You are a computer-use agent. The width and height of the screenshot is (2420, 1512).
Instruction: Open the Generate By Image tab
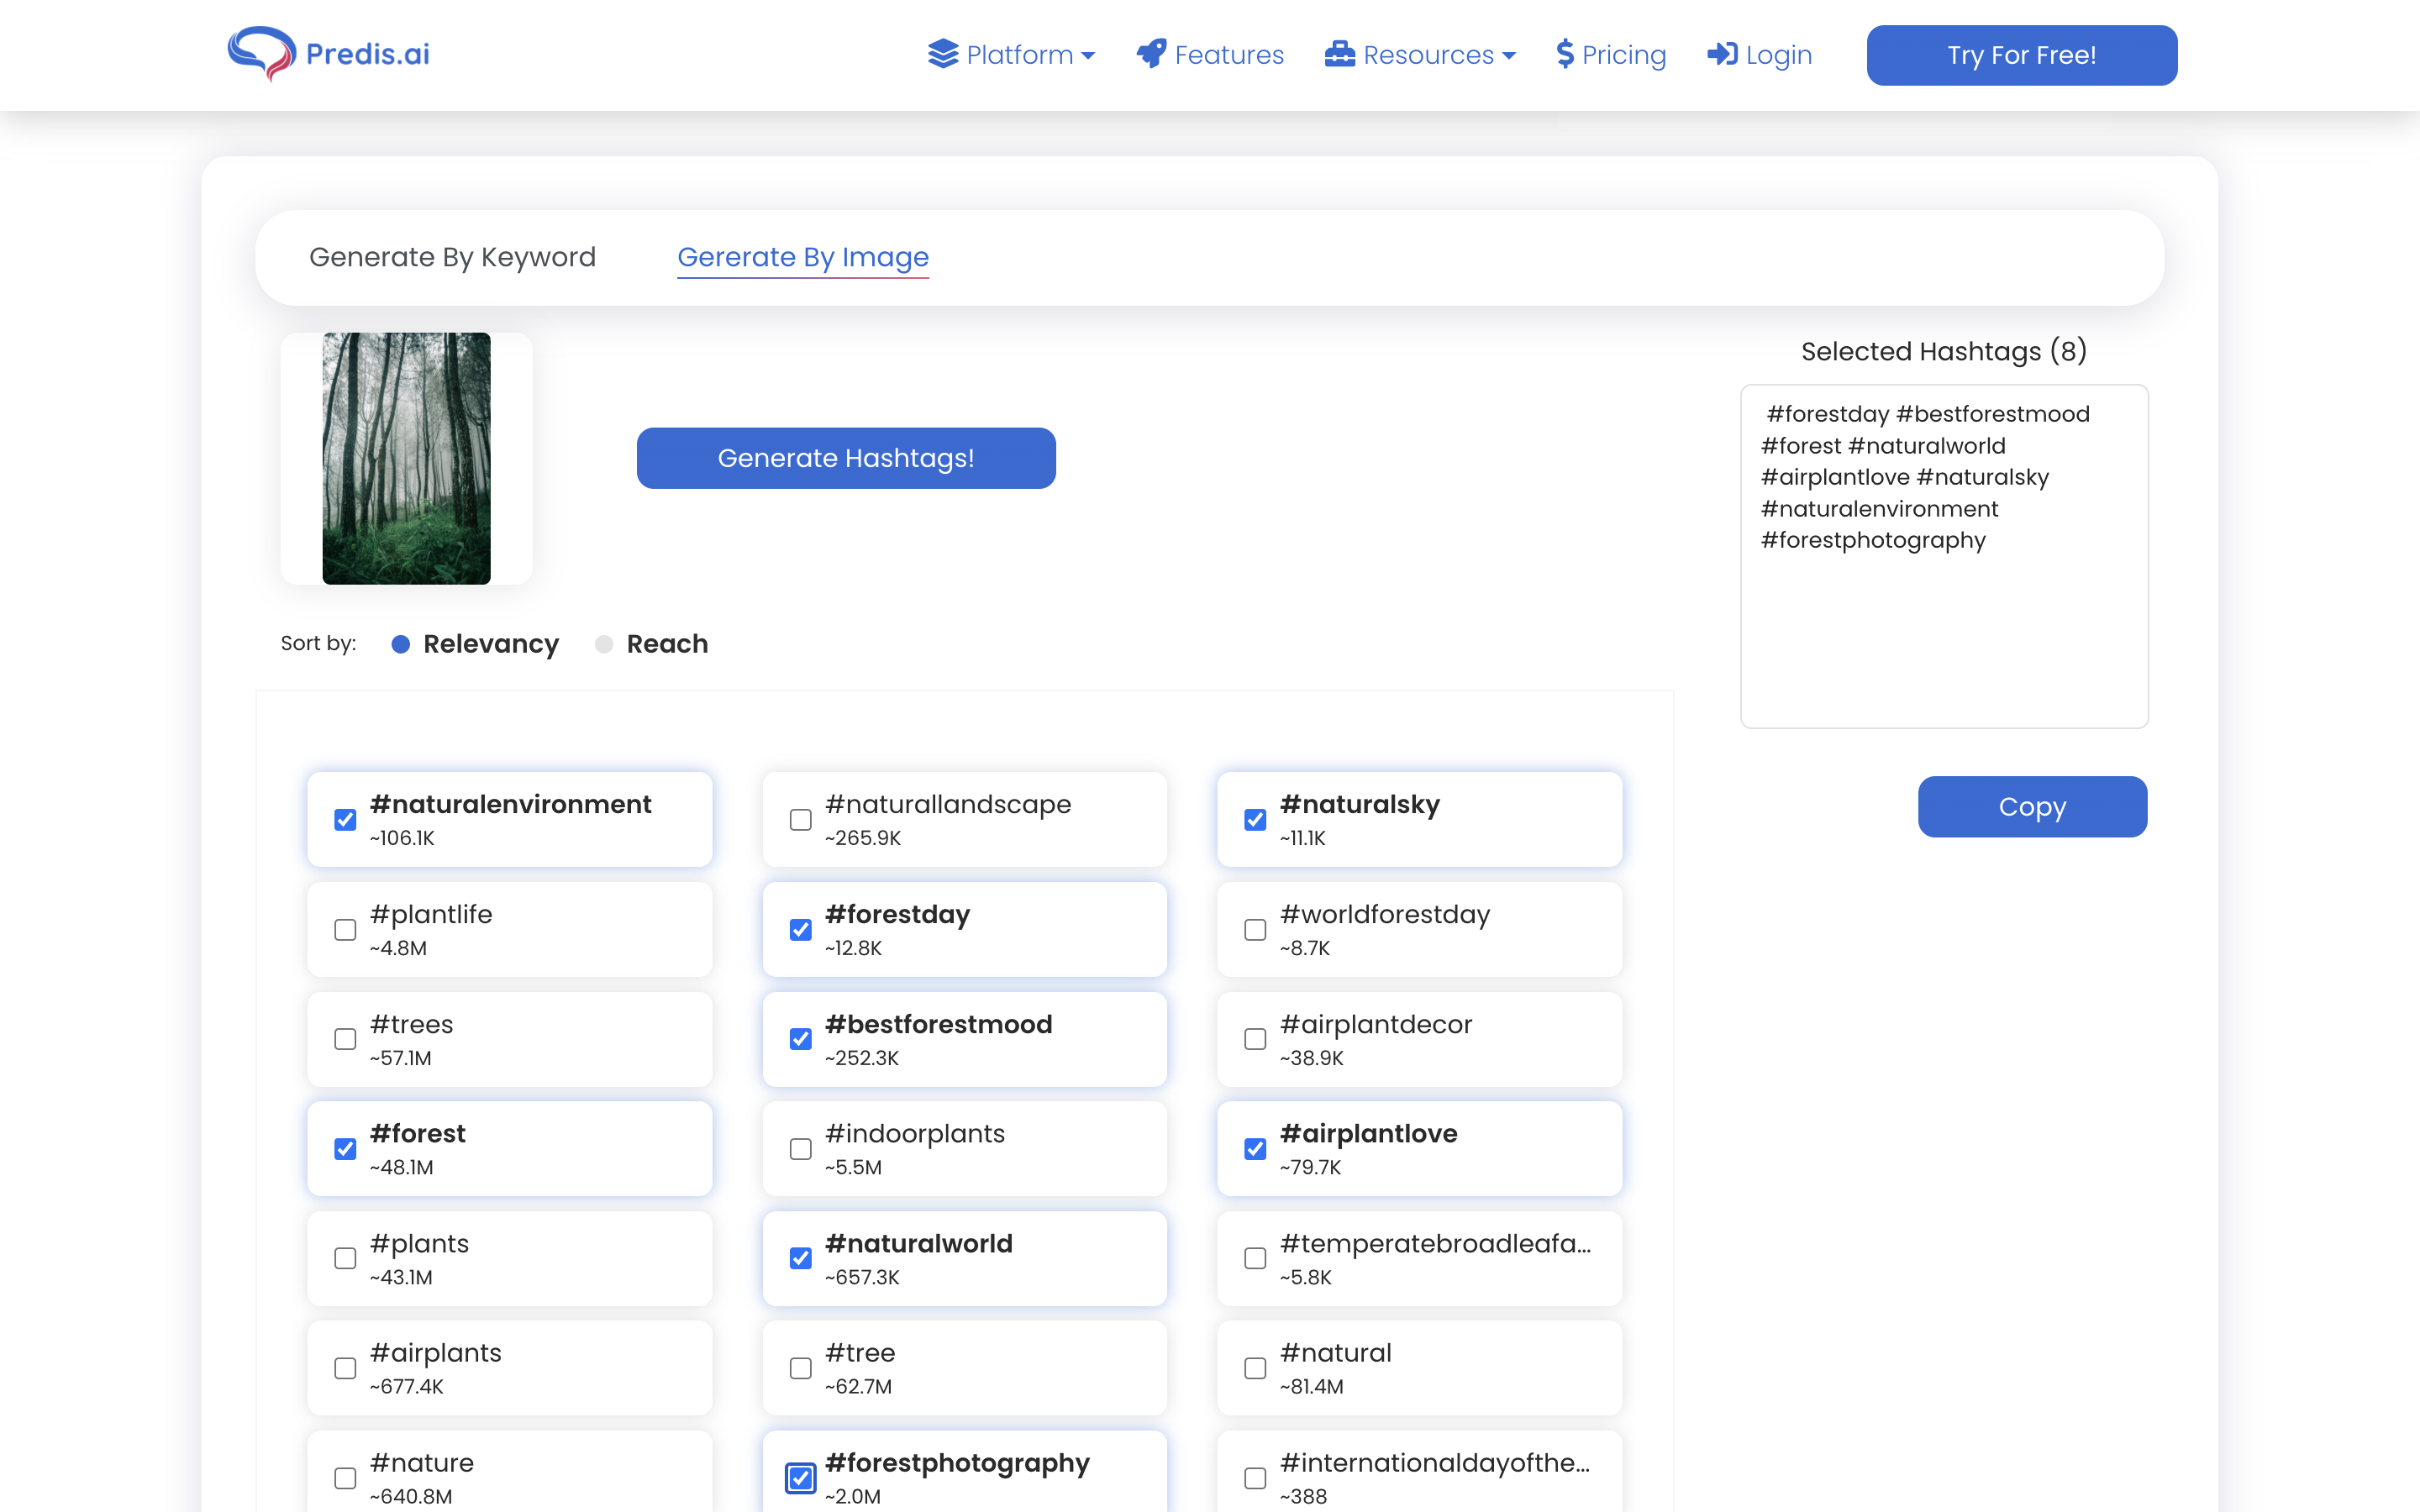tap(803, 257)
